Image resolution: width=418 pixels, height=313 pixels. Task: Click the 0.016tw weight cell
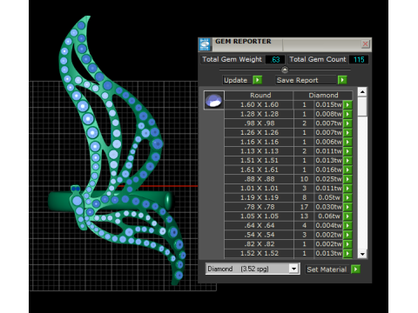coord(328,170)
